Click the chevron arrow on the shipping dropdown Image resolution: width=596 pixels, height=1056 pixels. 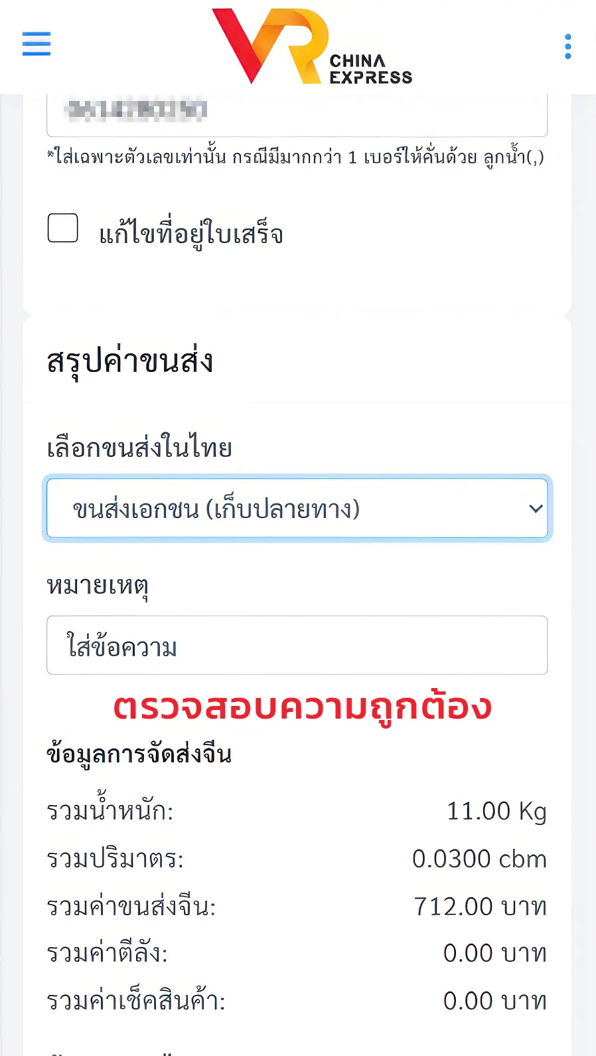coord(535,509)
